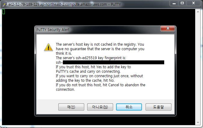Click the yellow warning triangle icon

(48, 47)
